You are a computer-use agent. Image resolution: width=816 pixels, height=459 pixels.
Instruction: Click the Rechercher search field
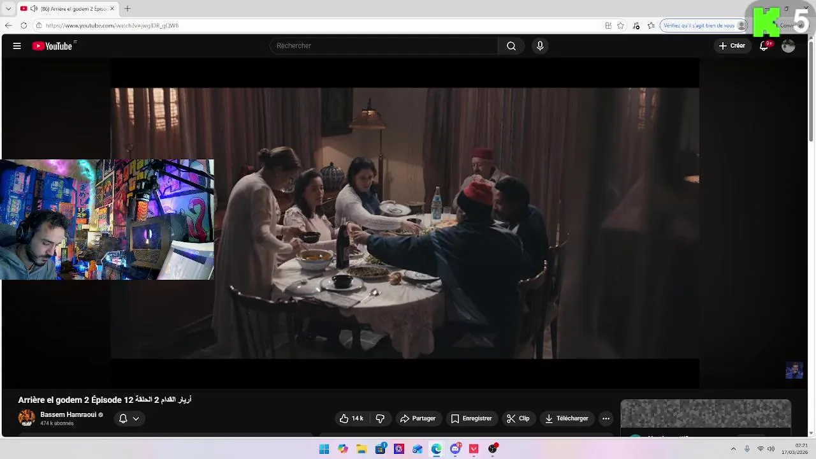pyautogui.click(x=384, y=46)
